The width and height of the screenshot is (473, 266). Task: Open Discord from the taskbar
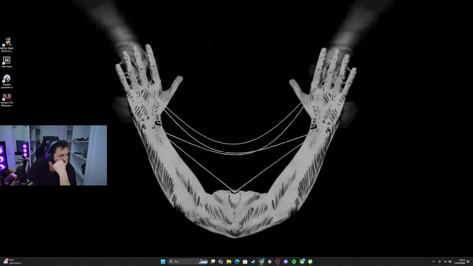pos(286,262)
